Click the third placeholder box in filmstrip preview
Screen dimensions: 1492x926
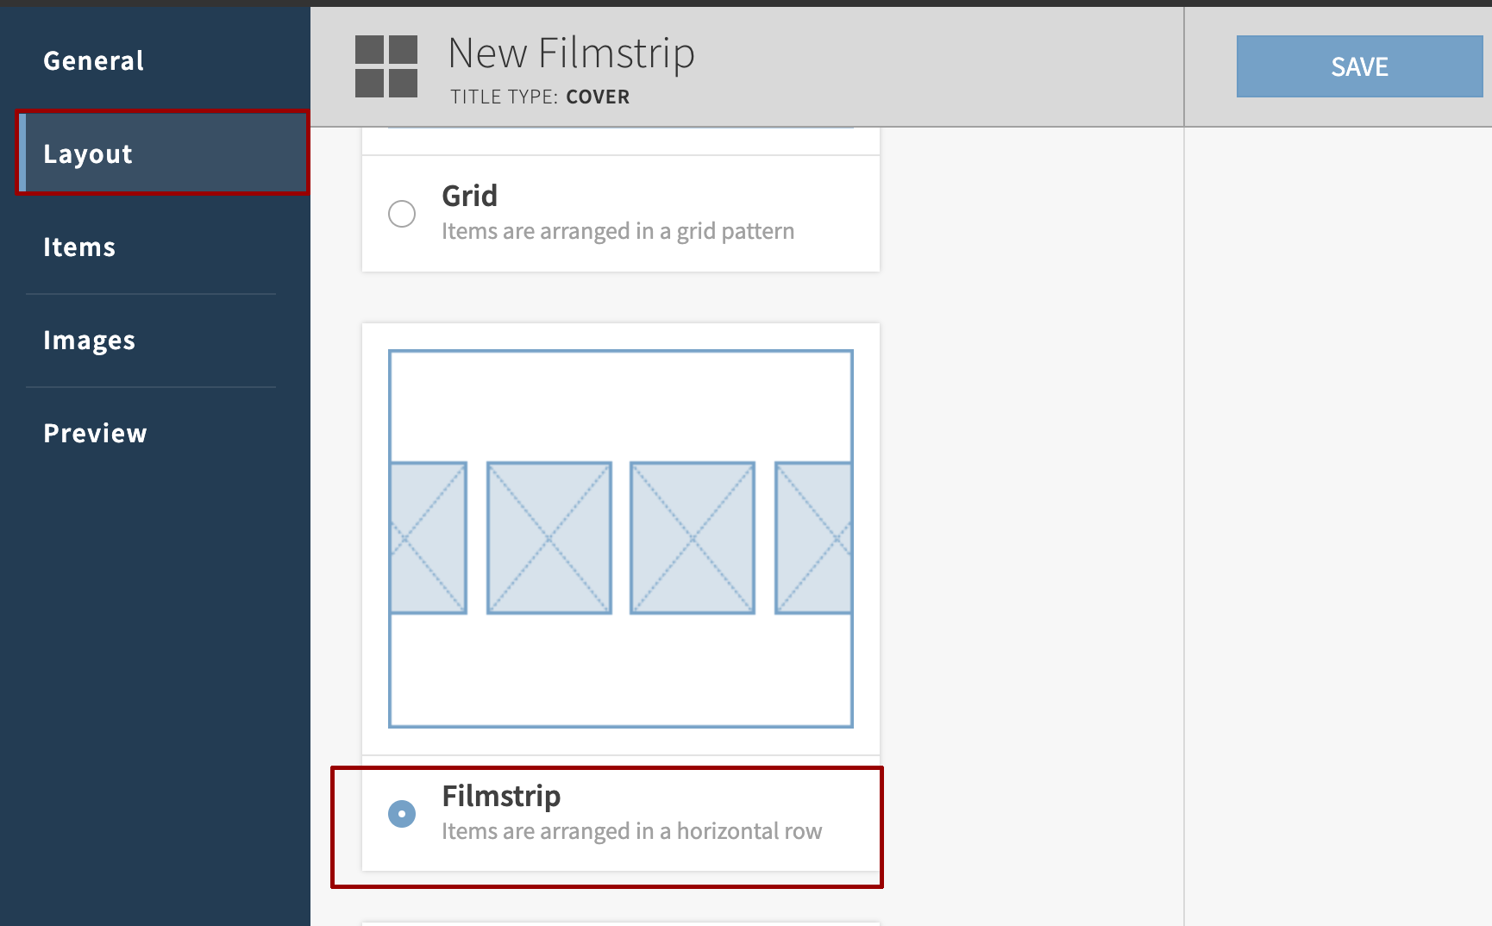(693, 538)
